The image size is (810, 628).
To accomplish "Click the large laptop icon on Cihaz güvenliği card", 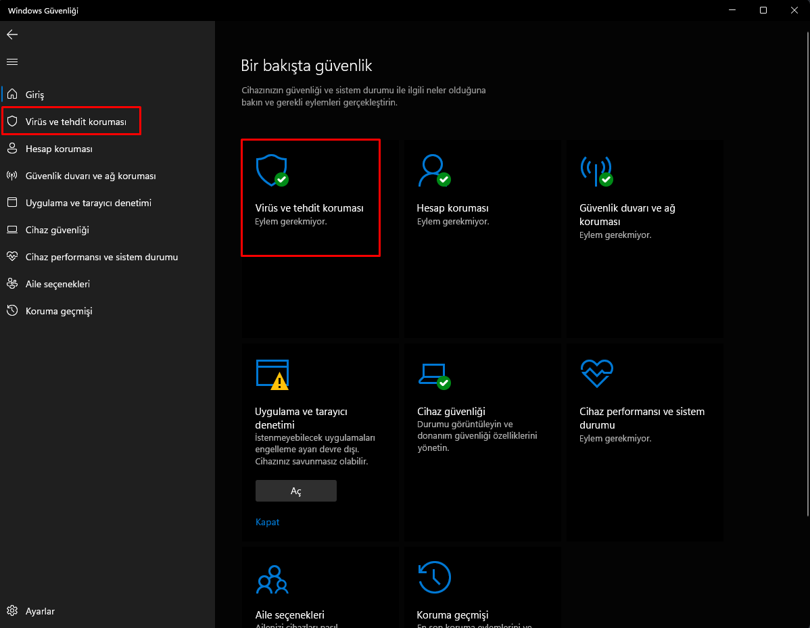I will pyautogui.click(x=435, y=375).
